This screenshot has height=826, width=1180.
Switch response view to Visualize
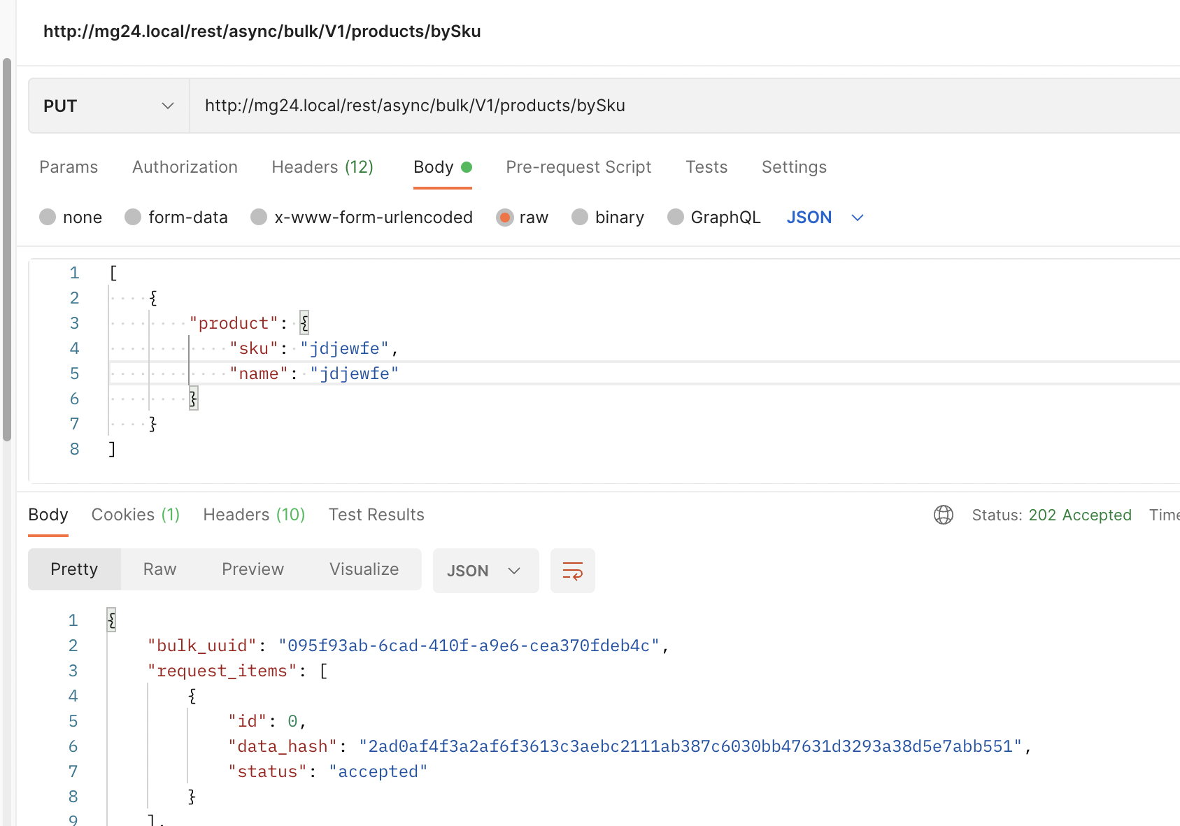pos(364,569)
